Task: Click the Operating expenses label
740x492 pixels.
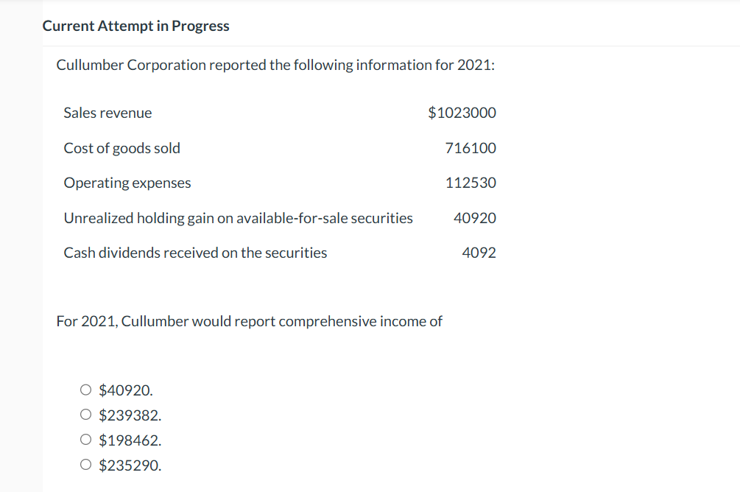Action: (x=127, y=183)
